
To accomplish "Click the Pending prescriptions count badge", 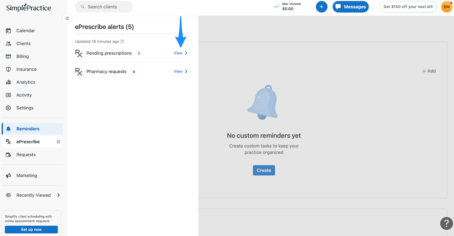I will tap(139, 53).
